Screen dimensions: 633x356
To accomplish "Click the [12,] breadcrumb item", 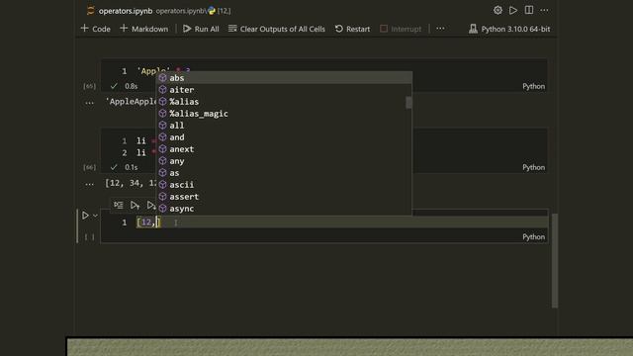I will click(225, 11).
